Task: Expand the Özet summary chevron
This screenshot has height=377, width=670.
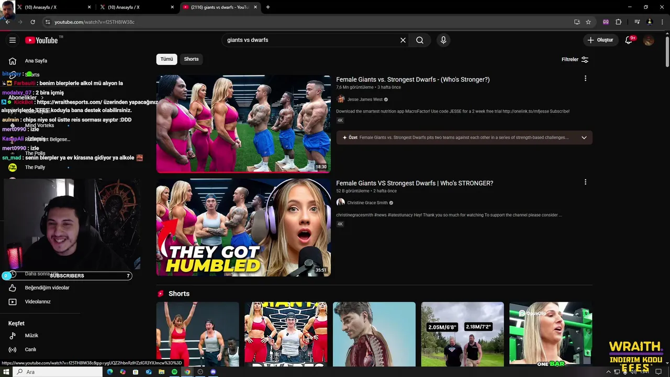Action: (x=584, y=138)
